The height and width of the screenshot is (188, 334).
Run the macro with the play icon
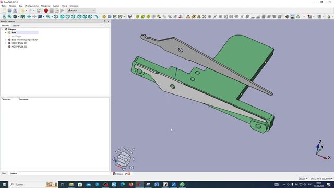click(62, 10)
